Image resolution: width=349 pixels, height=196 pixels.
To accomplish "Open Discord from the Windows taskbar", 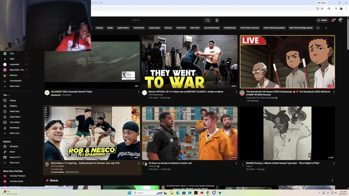I will [x=214, y=193].
